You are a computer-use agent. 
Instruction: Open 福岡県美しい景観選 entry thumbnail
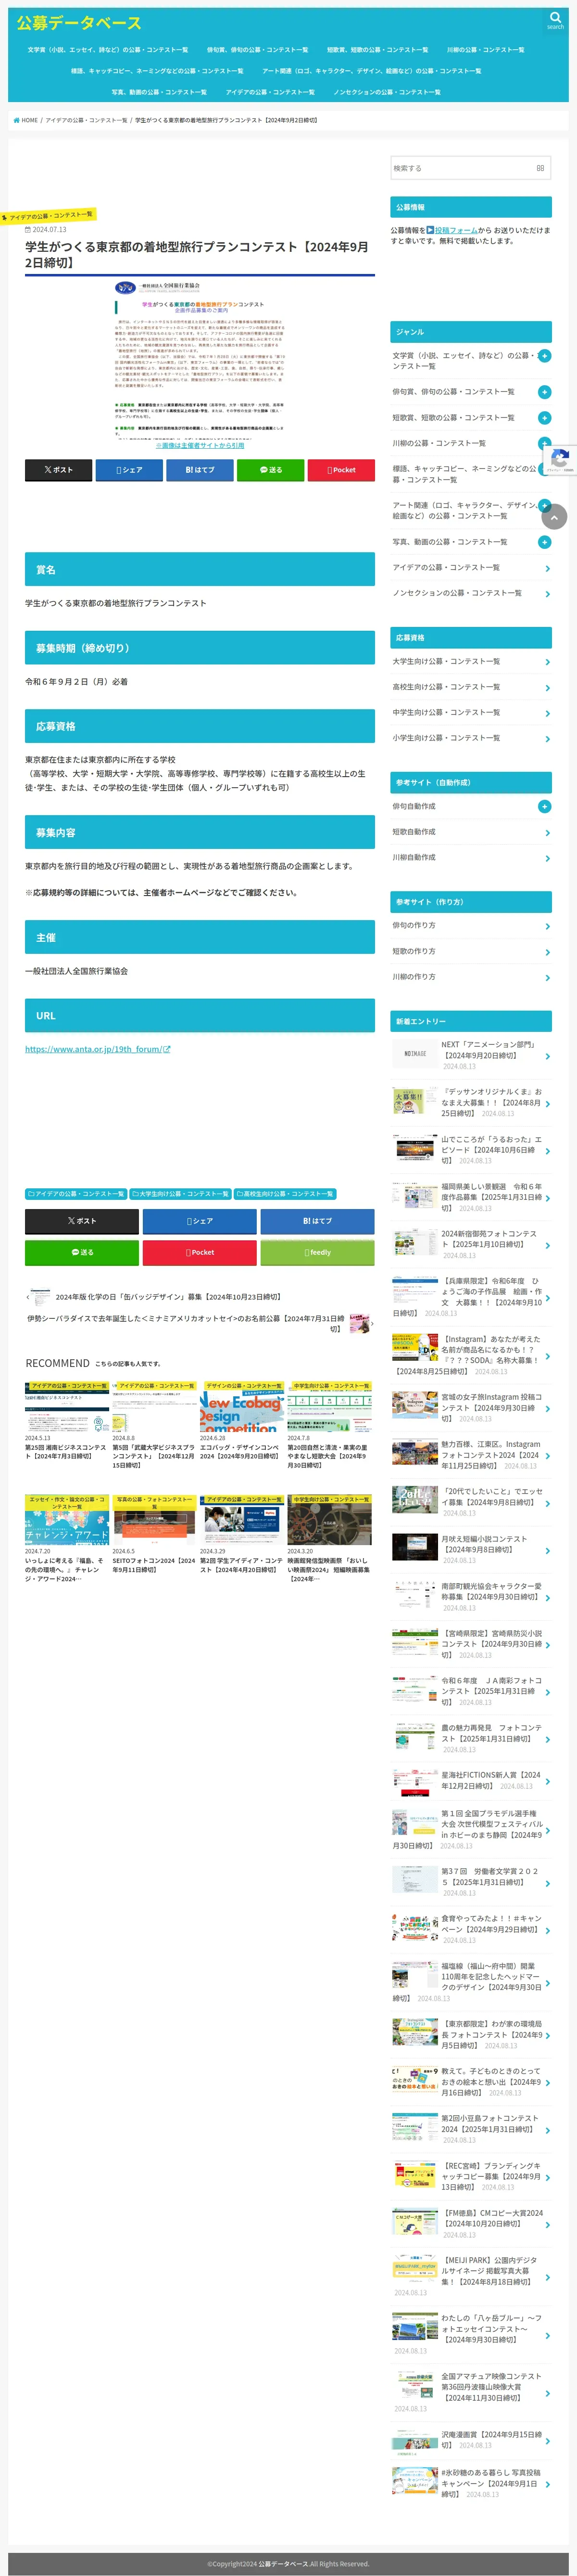pos(414,1195)
